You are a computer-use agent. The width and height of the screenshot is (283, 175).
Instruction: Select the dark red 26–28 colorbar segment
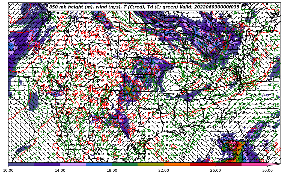[228, 164]
